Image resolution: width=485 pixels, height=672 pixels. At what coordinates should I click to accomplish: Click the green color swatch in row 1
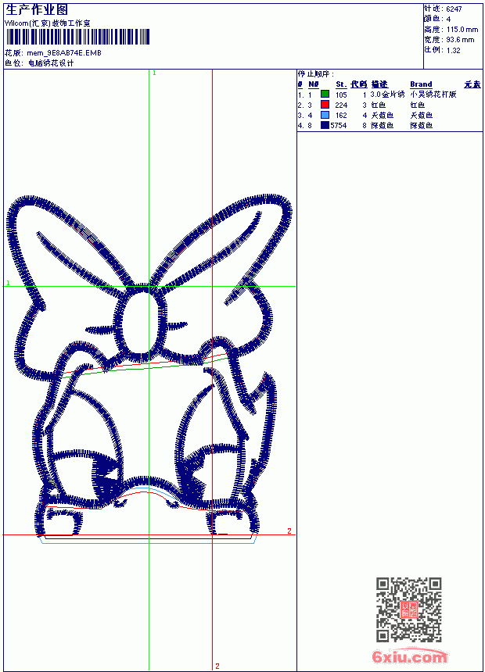325,95
